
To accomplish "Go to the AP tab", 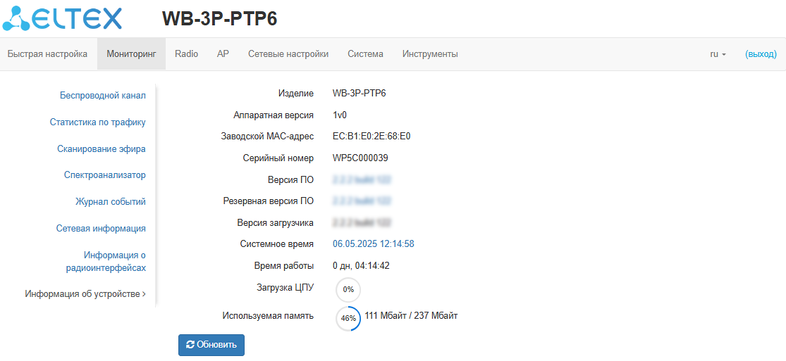I will tap(223, 54).
